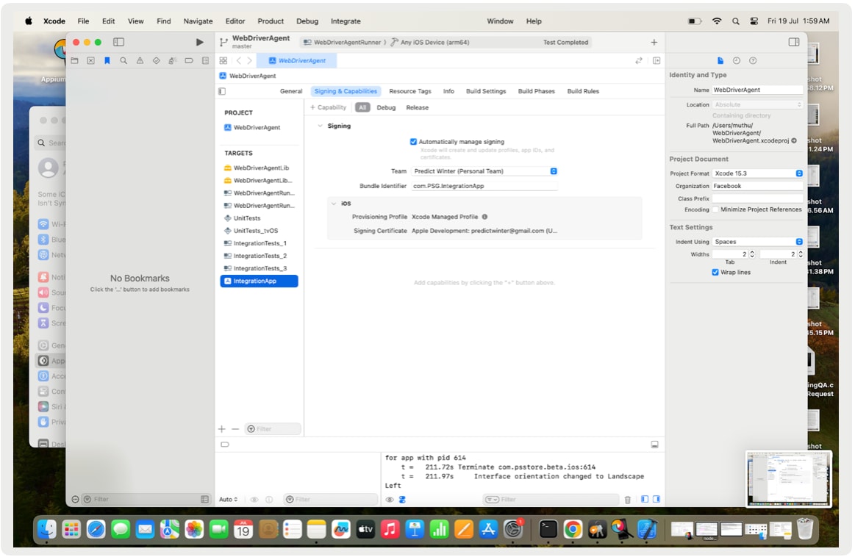Show the History inspector clock icon
The height and width of the screenshot is (557, 855).
pos(737,61)
